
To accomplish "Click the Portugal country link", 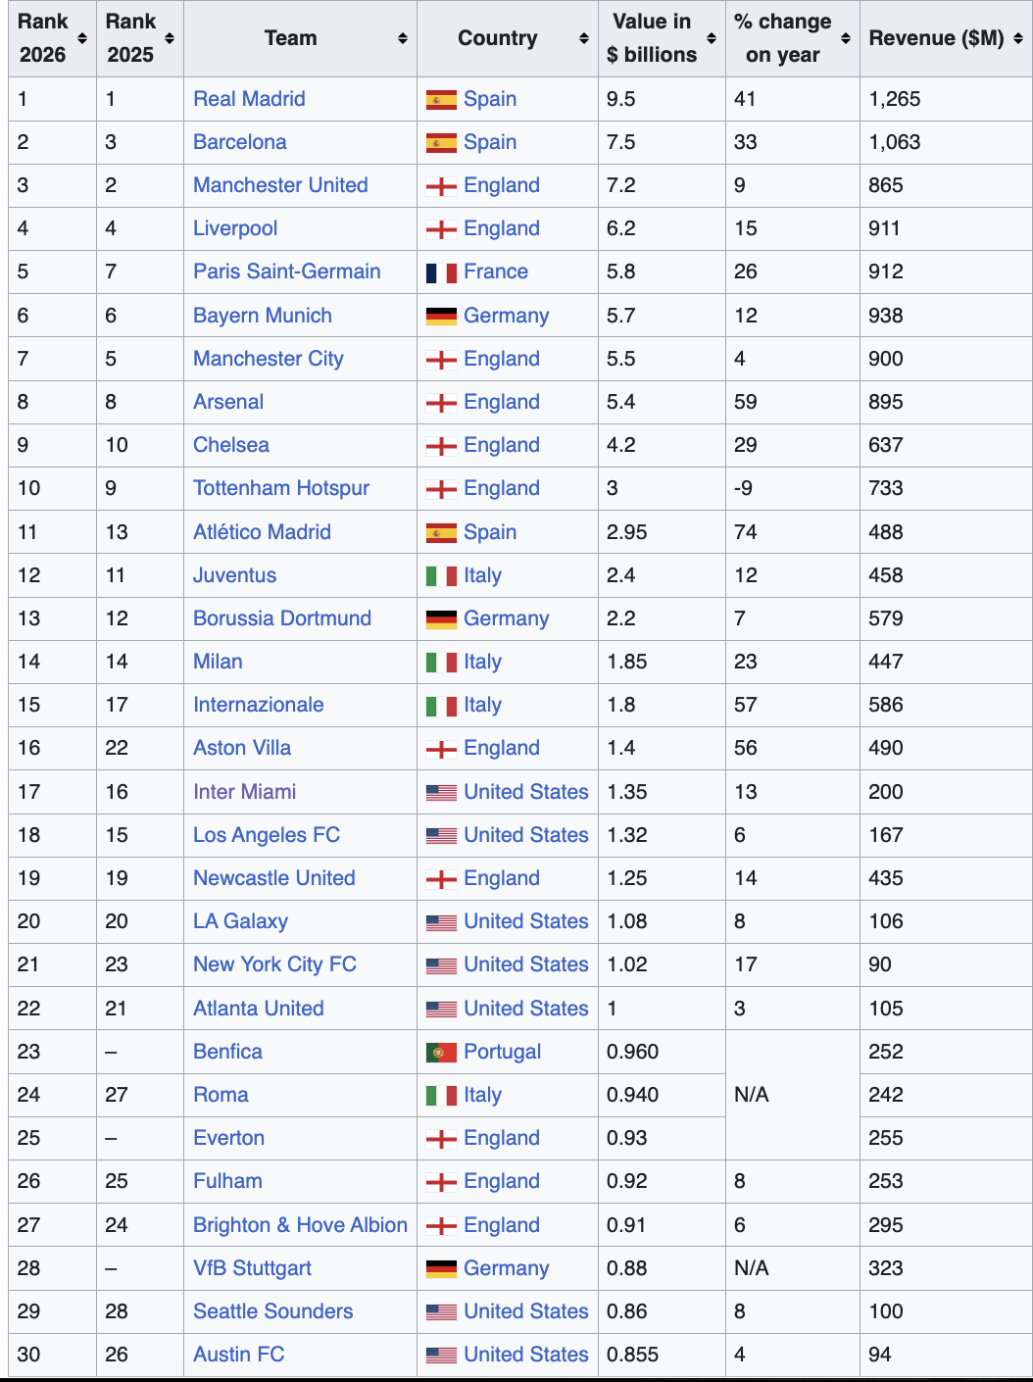I will [x=502, y=1052].
